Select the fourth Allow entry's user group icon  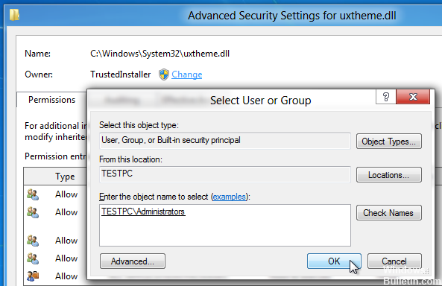[33, 258]
